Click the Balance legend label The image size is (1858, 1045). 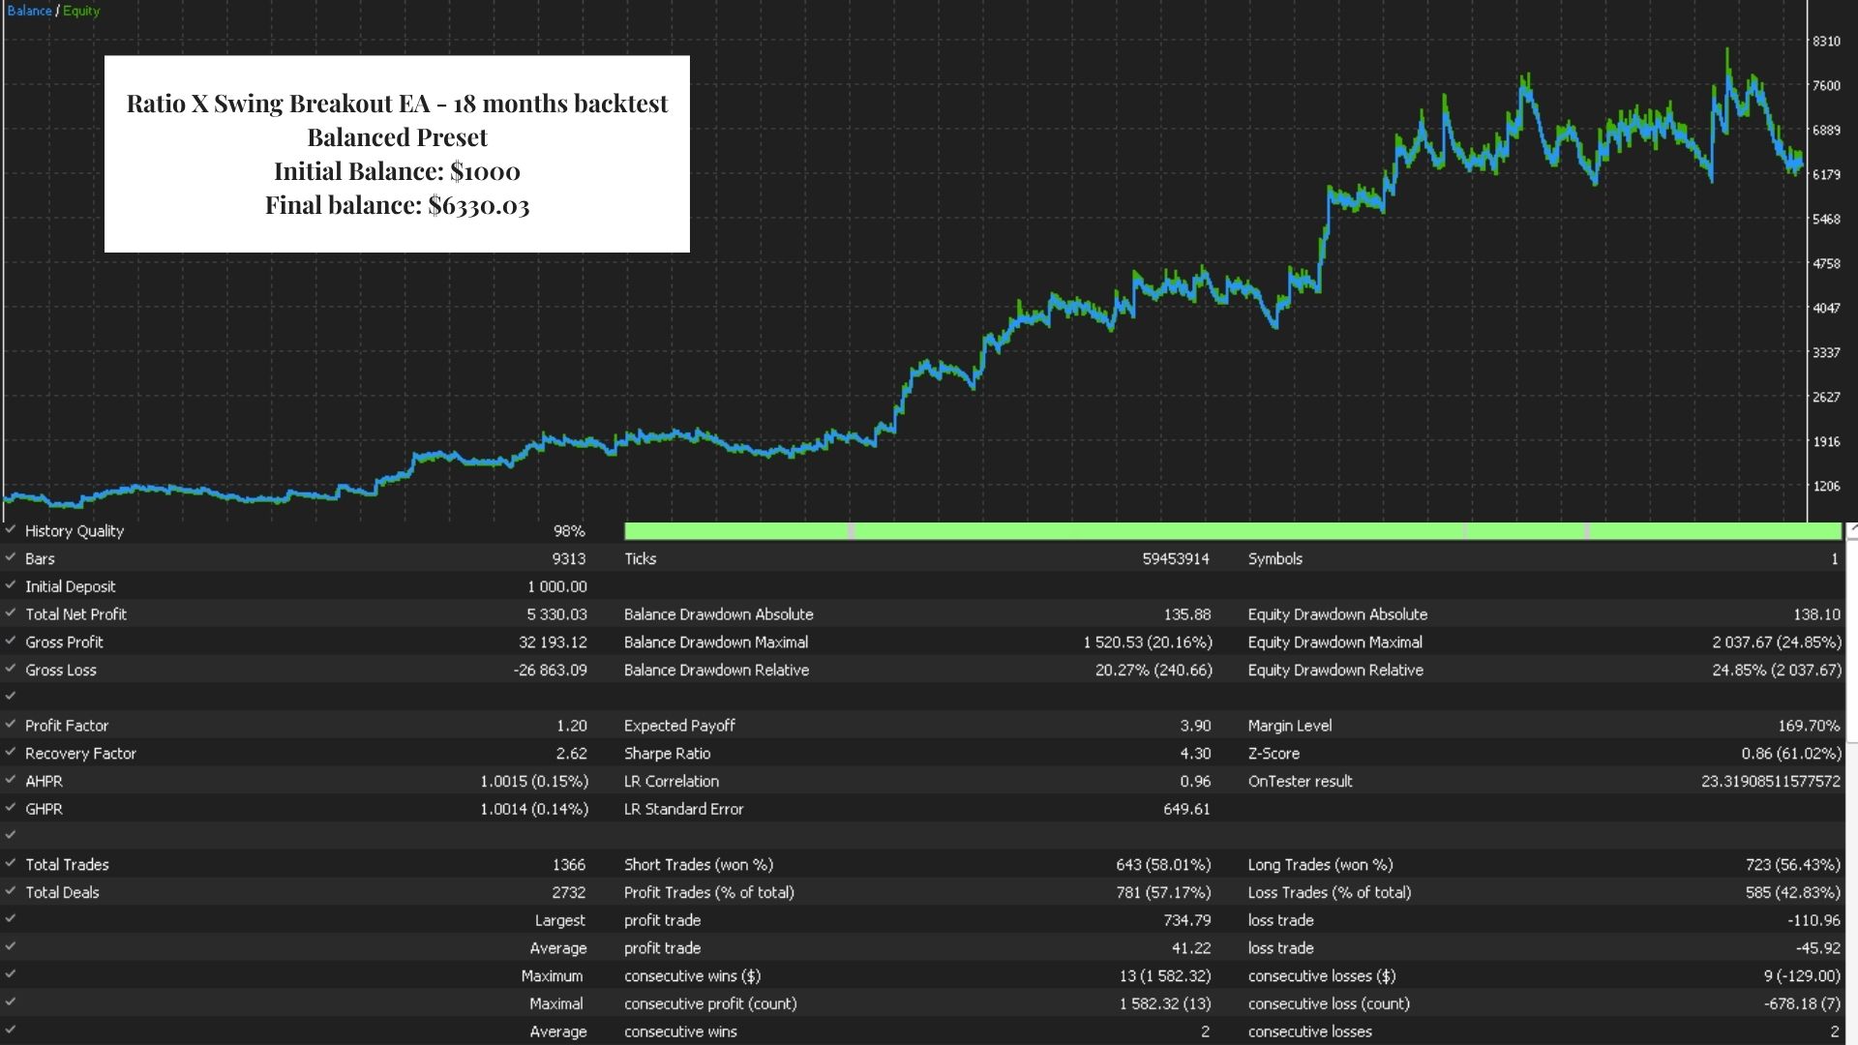pos(29,11)
